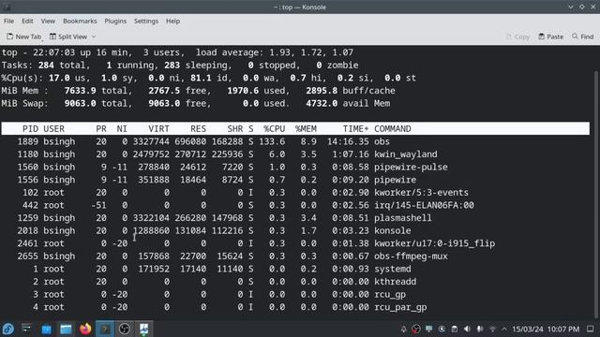Click taskbar icon right of OBS

point(143,329)
